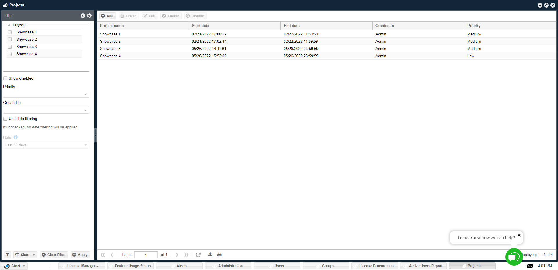Open the Priority dropdown
Image resolution: width=558 pixels, height=270 pixels.
86,94
